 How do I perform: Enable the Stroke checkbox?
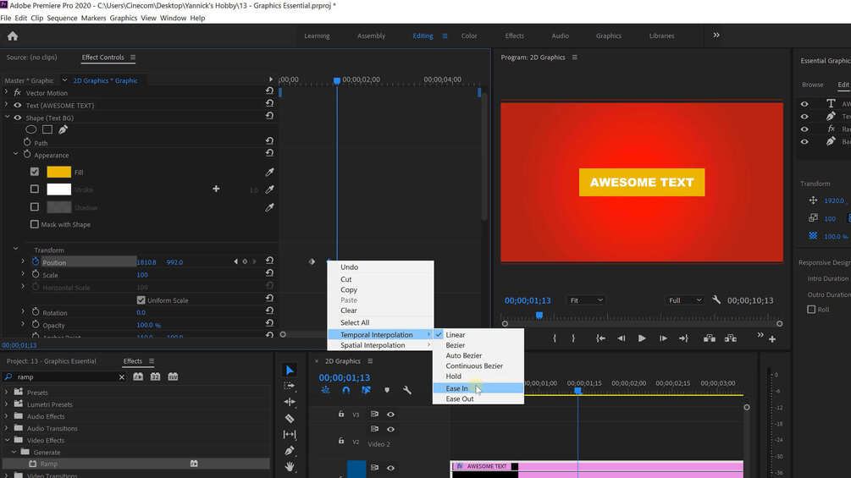point(35,190)
